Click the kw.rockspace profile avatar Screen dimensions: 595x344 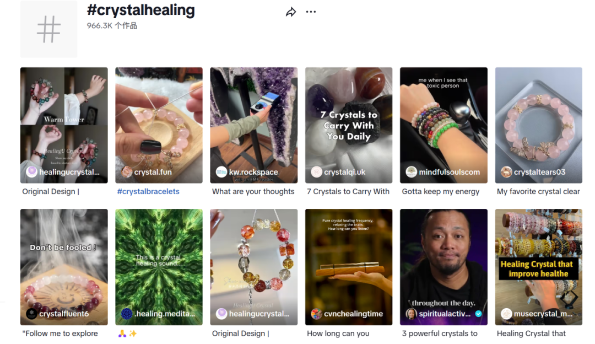221,172
